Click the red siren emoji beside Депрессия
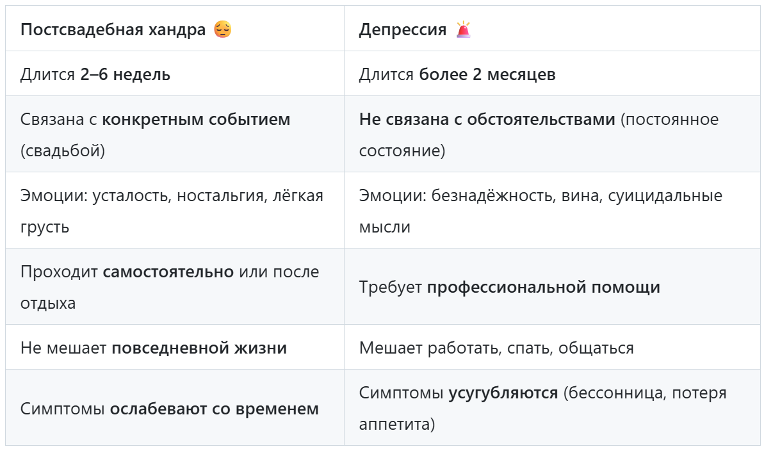The width and height of the screenshot is (764, 449). coord(463,29)
